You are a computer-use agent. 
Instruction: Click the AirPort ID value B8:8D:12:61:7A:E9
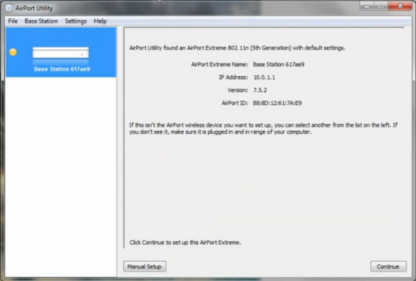pos(277,103)
